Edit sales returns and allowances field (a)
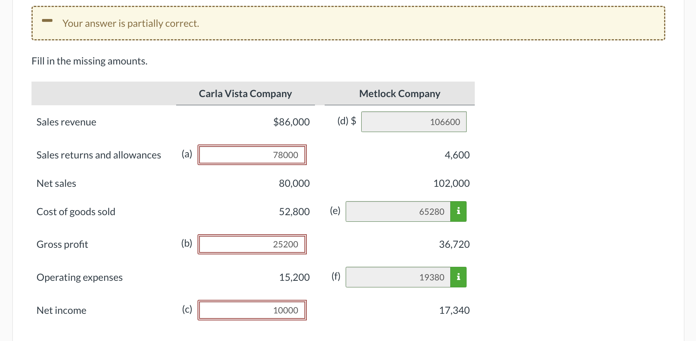Screen dimensions: 696x341 pos(252,155)
